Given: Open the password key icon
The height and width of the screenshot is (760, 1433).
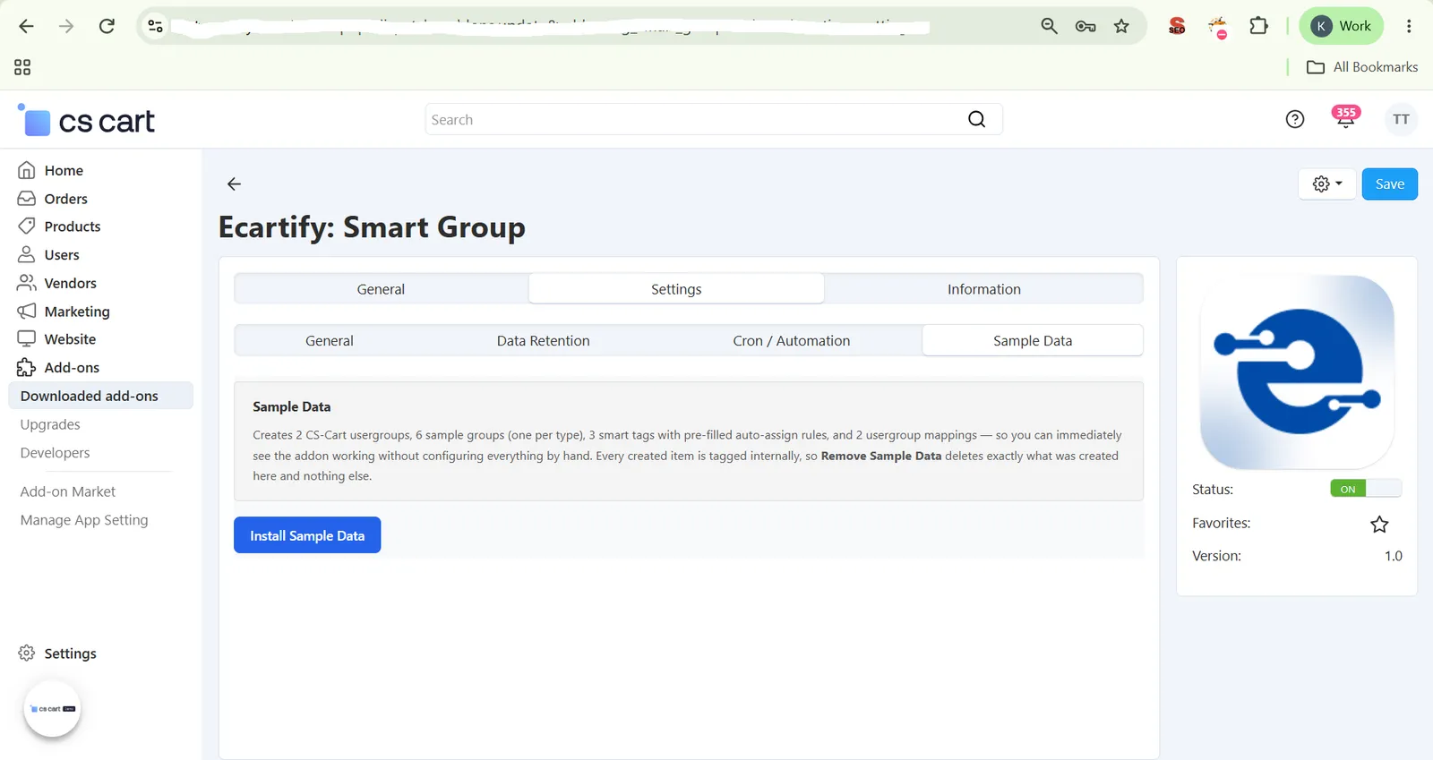Looking at the screenshot, I should pos(1085,26).
